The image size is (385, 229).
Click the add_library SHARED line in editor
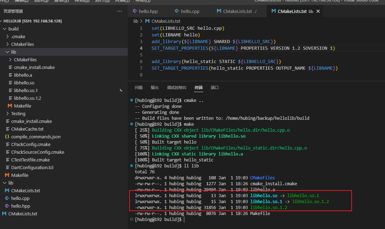[x=214, y=42]
